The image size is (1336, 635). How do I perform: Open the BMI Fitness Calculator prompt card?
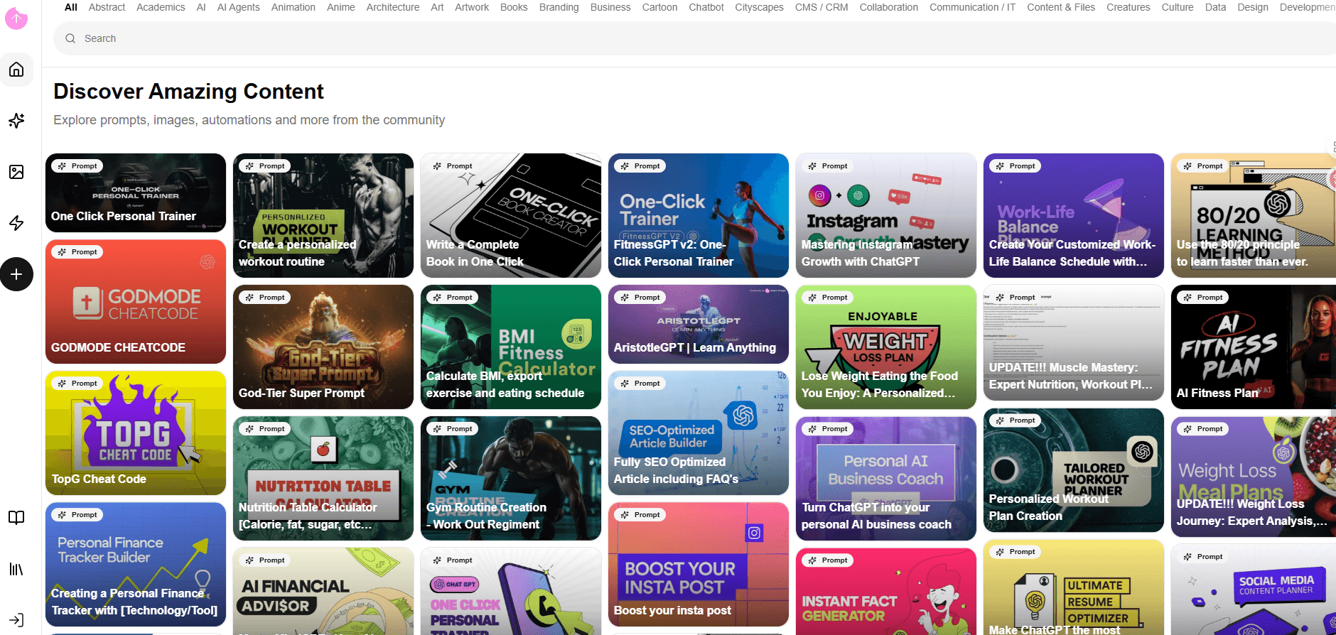coord(510,347)
